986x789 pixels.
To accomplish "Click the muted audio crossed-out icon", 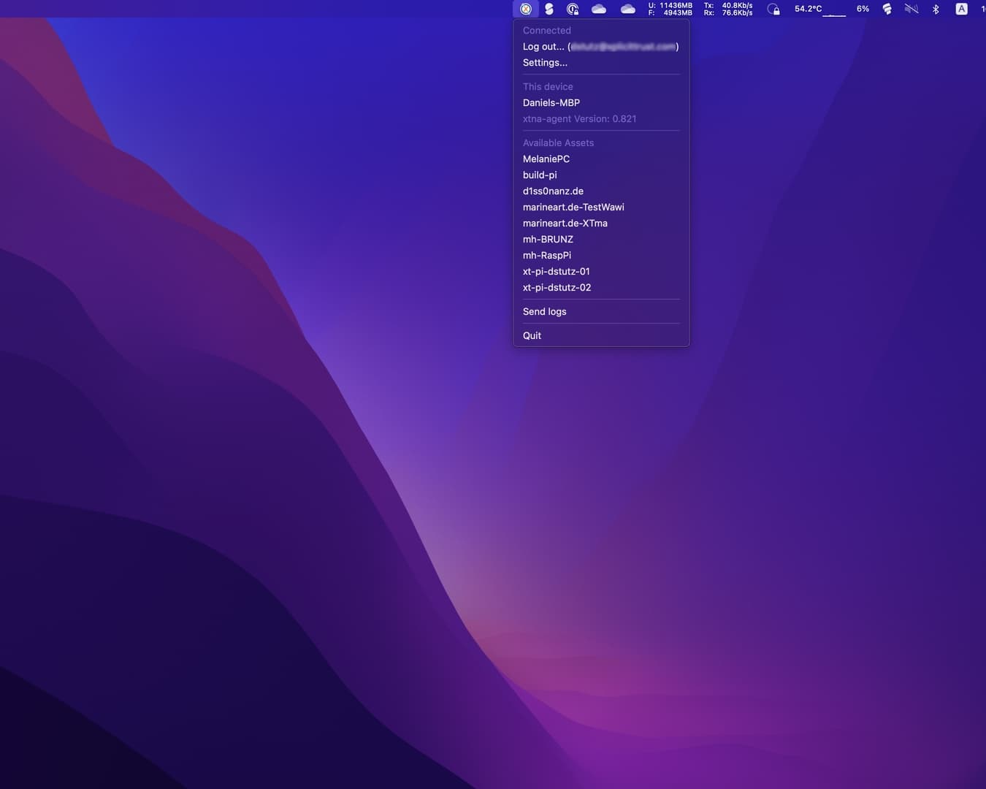I will (912, 9).
